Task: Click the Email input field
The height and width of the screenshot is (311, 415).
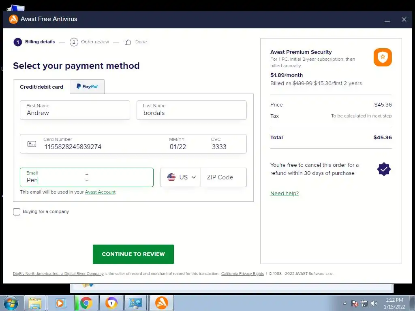Action: [x=87, y=177]
